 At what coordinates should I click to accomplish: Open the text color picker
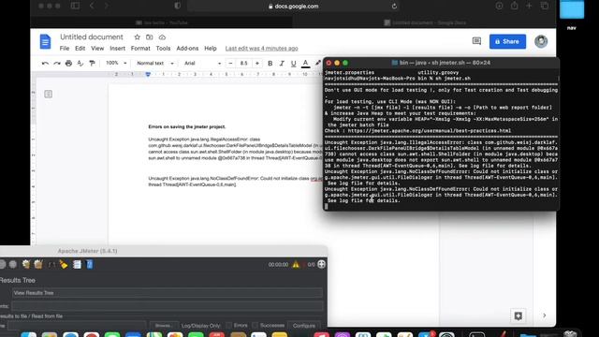pos(306,64)
